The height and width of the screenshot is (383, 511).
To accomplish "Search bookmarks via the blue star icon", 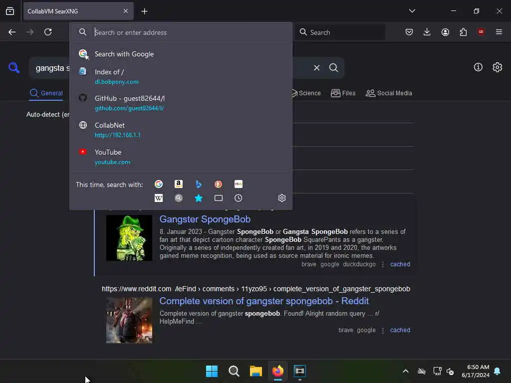I will coord(199,198).
